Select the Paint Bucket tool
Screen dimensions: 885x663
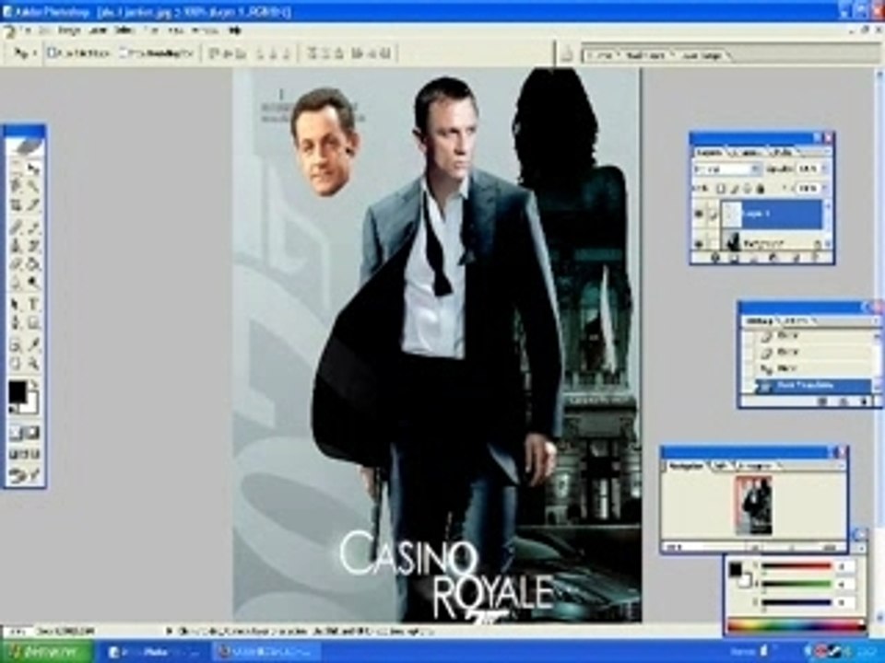[33, 264]
